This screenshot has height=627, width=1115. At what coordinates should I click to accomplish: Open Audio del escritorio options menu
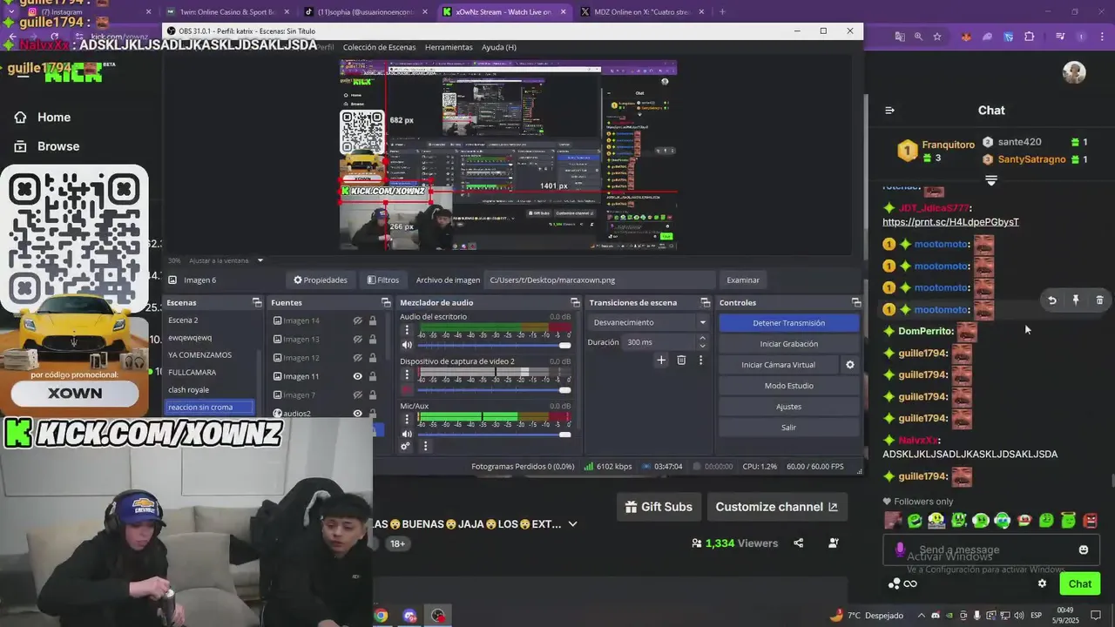(x=406, y=330)
